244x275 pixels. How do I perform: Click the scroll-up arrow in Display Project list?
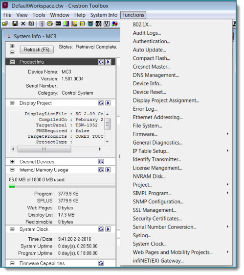coord(108,114)
